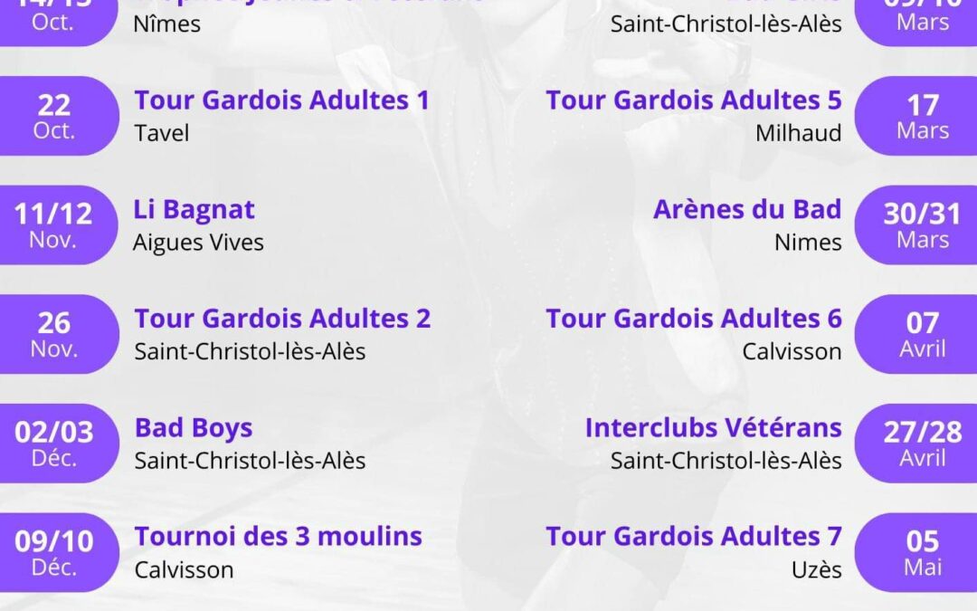This screenshot has width=977, height=611.
Task: Click the 07 Avril date badge
Action: tap(915, 334)
